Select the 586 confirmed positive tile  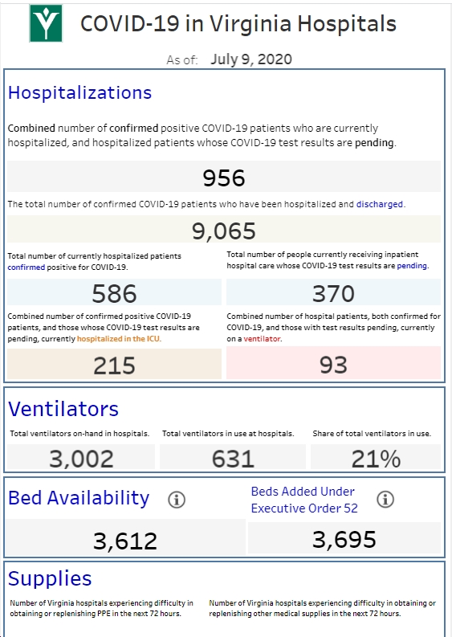click(x=114, y=293)
